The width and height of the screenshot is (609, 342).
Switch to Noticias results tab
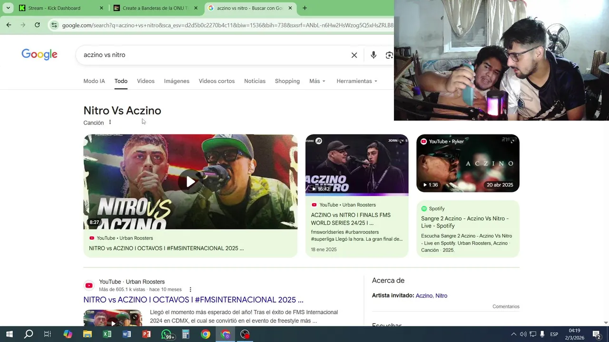click(x=255, y=81)
